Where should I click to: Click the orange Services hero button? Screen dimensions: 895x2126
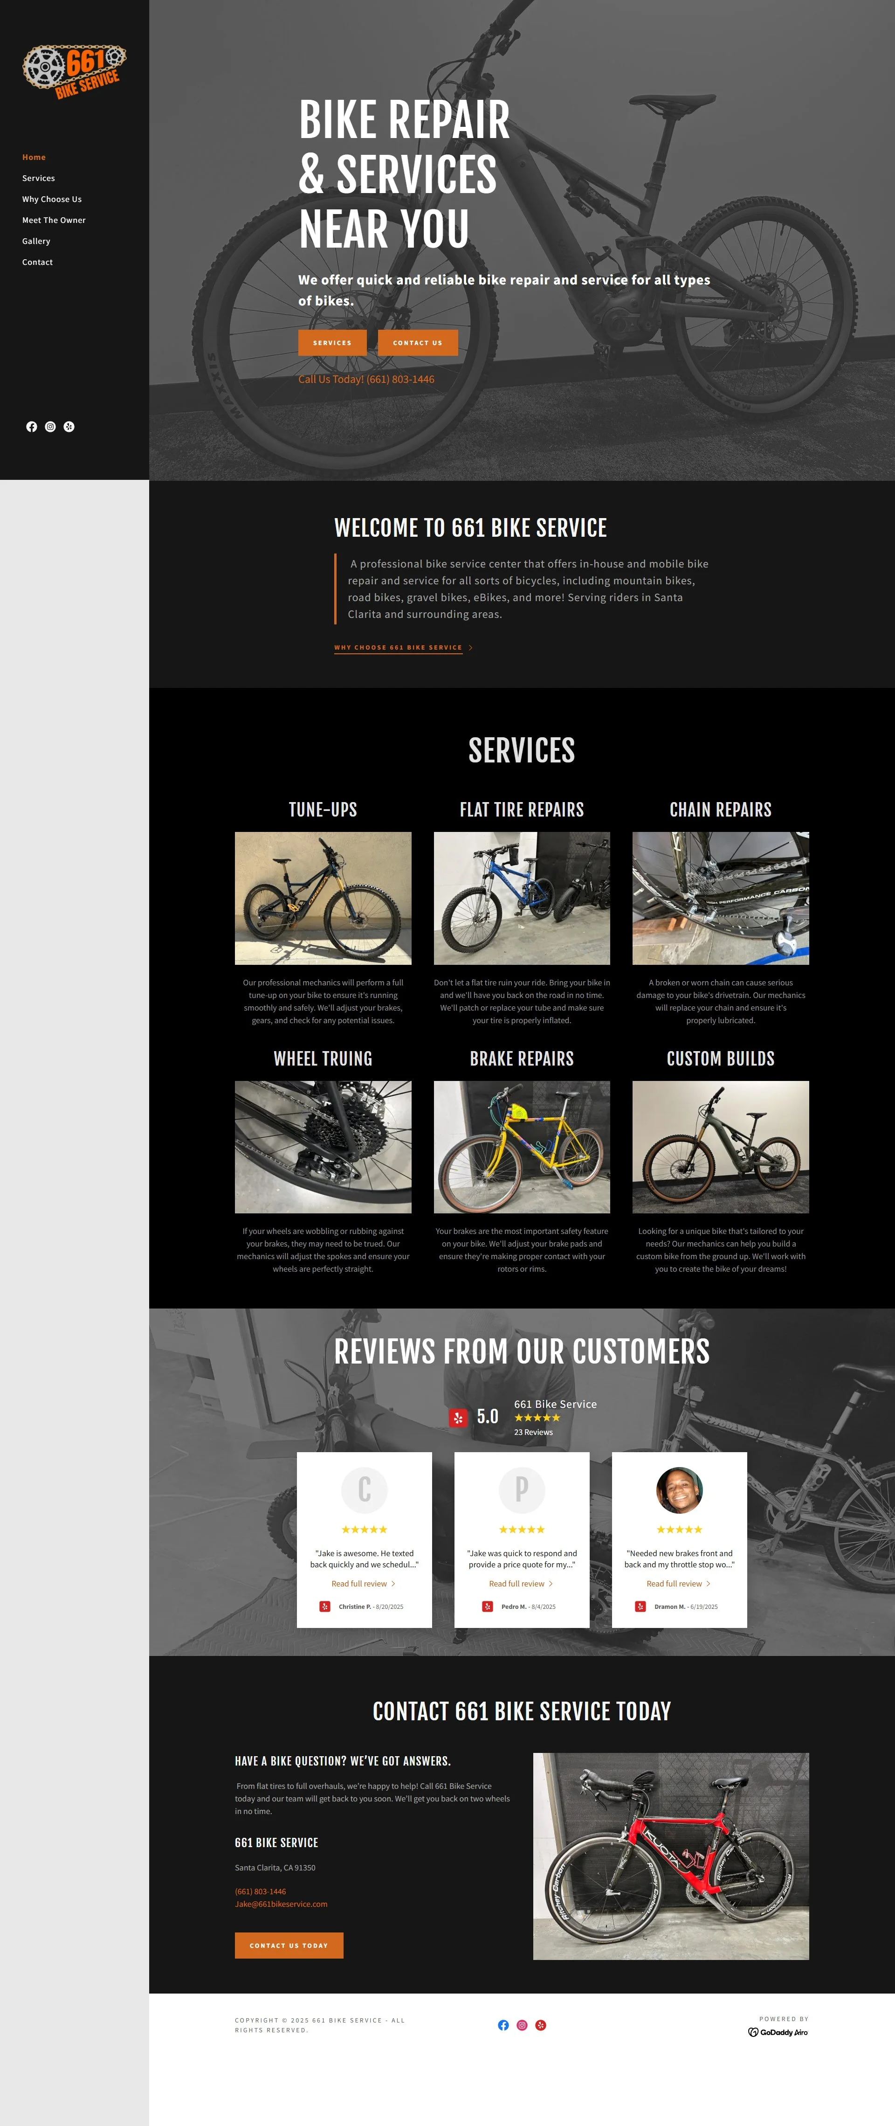pyautogui.click(x=332, y=342)
